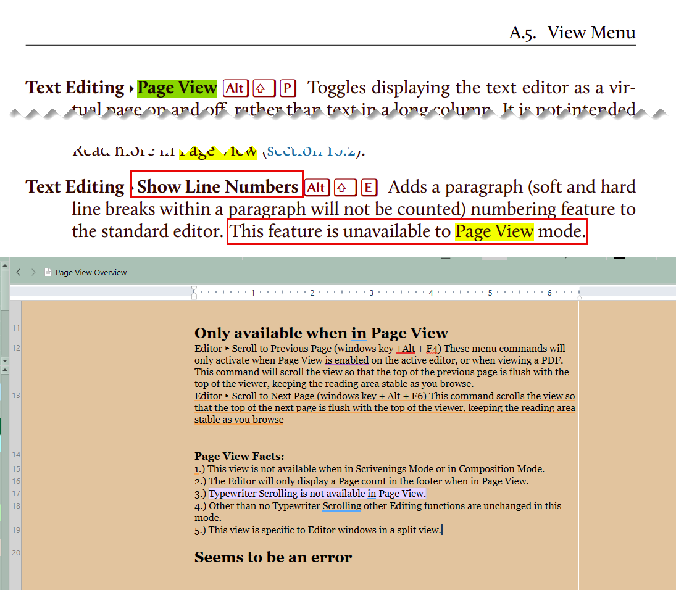Click the highlighted Typewriter Scrolling sentence
Image resolution: width=676 pixels, height=590 pixels.
coord(317,494)
